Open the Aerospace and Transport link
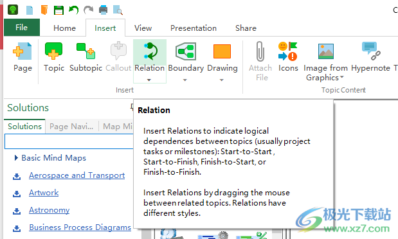 77,175
